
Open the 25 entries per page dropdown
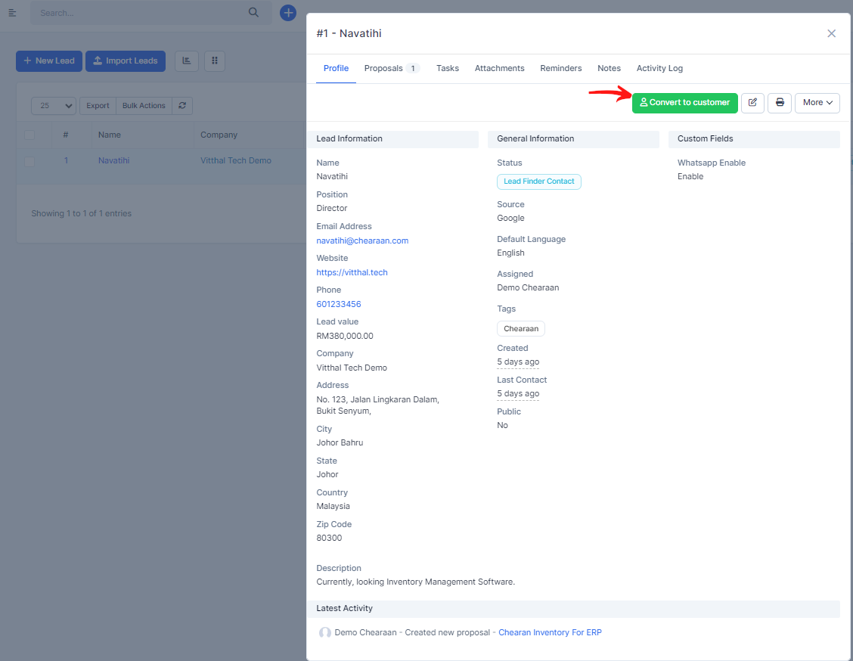[x=54, y=106]
